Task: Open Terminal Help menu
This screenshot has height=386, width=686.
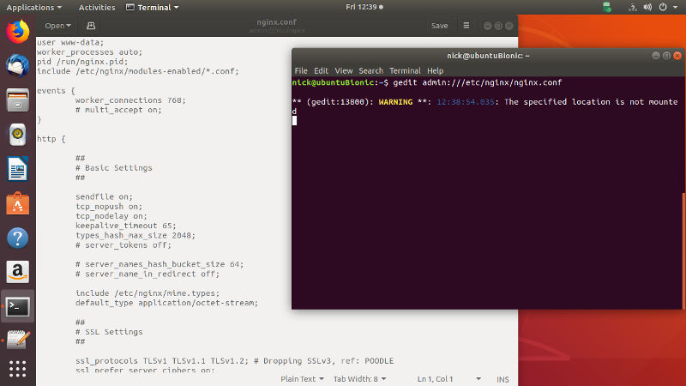Action: (x=435, y=71)
